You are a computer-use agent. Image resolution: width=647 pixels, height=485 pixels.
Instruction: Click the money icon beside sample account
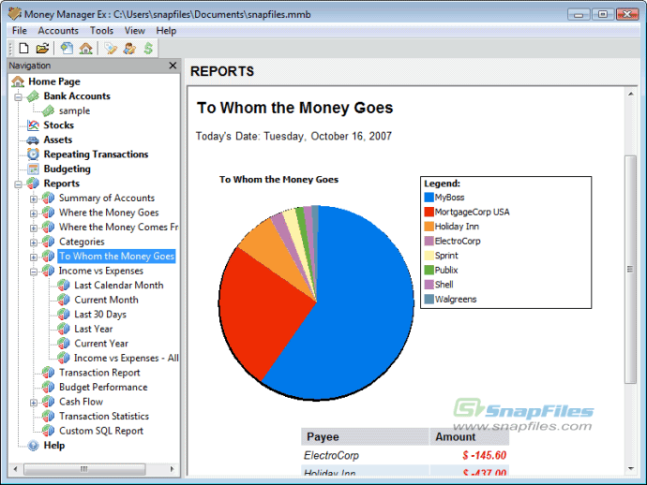[48, 110]
